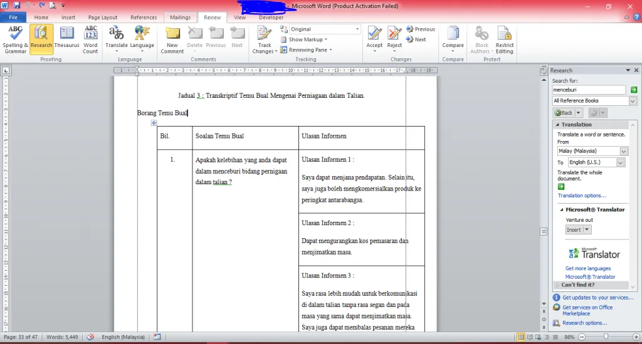Image resolution: width=642 pixels, height=344 pixels.
Task: Switch to the Insert tab
Action: pyautogui.click(x=68, y=18)
